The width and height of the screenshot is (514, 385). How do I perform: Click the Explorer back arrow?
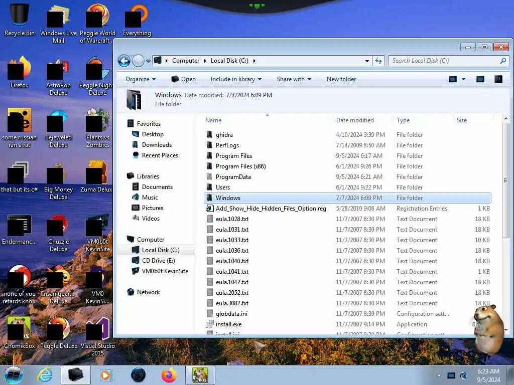(x=124, y=61)
